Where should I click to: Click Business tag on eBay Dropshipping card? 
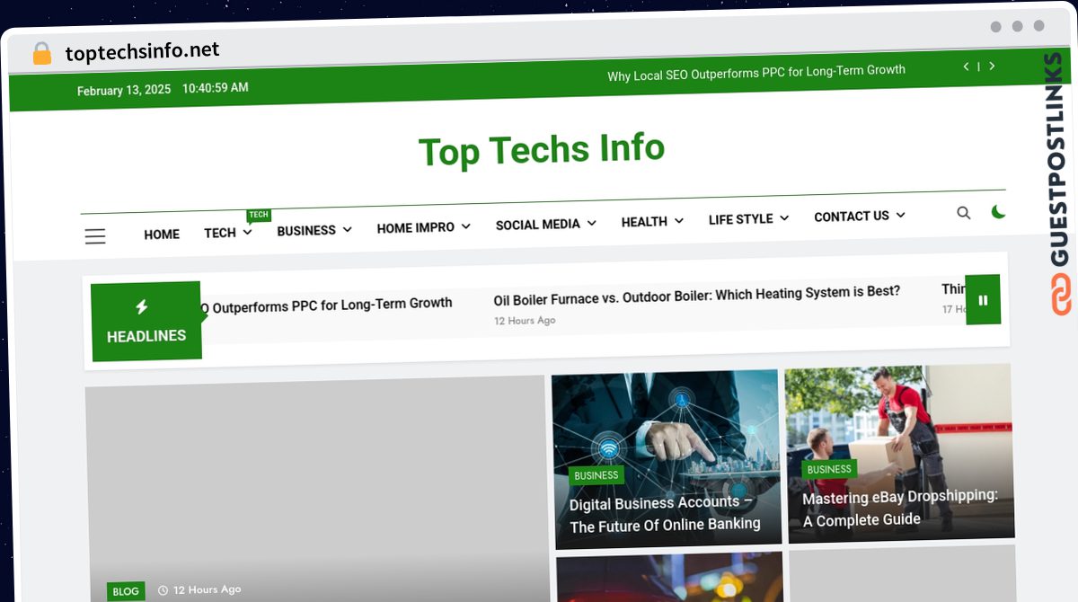pos(829,469)
